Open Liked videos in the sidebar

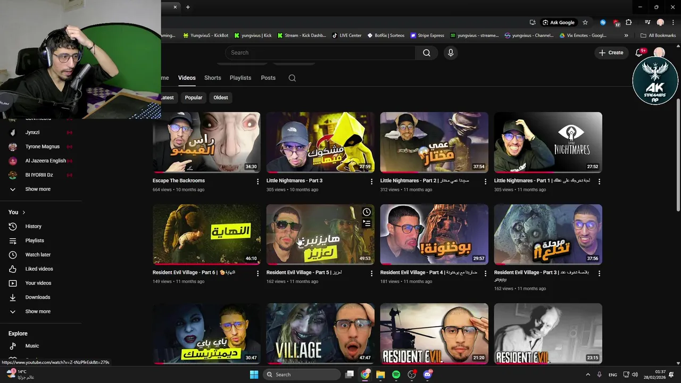click(x=39, y=269)
